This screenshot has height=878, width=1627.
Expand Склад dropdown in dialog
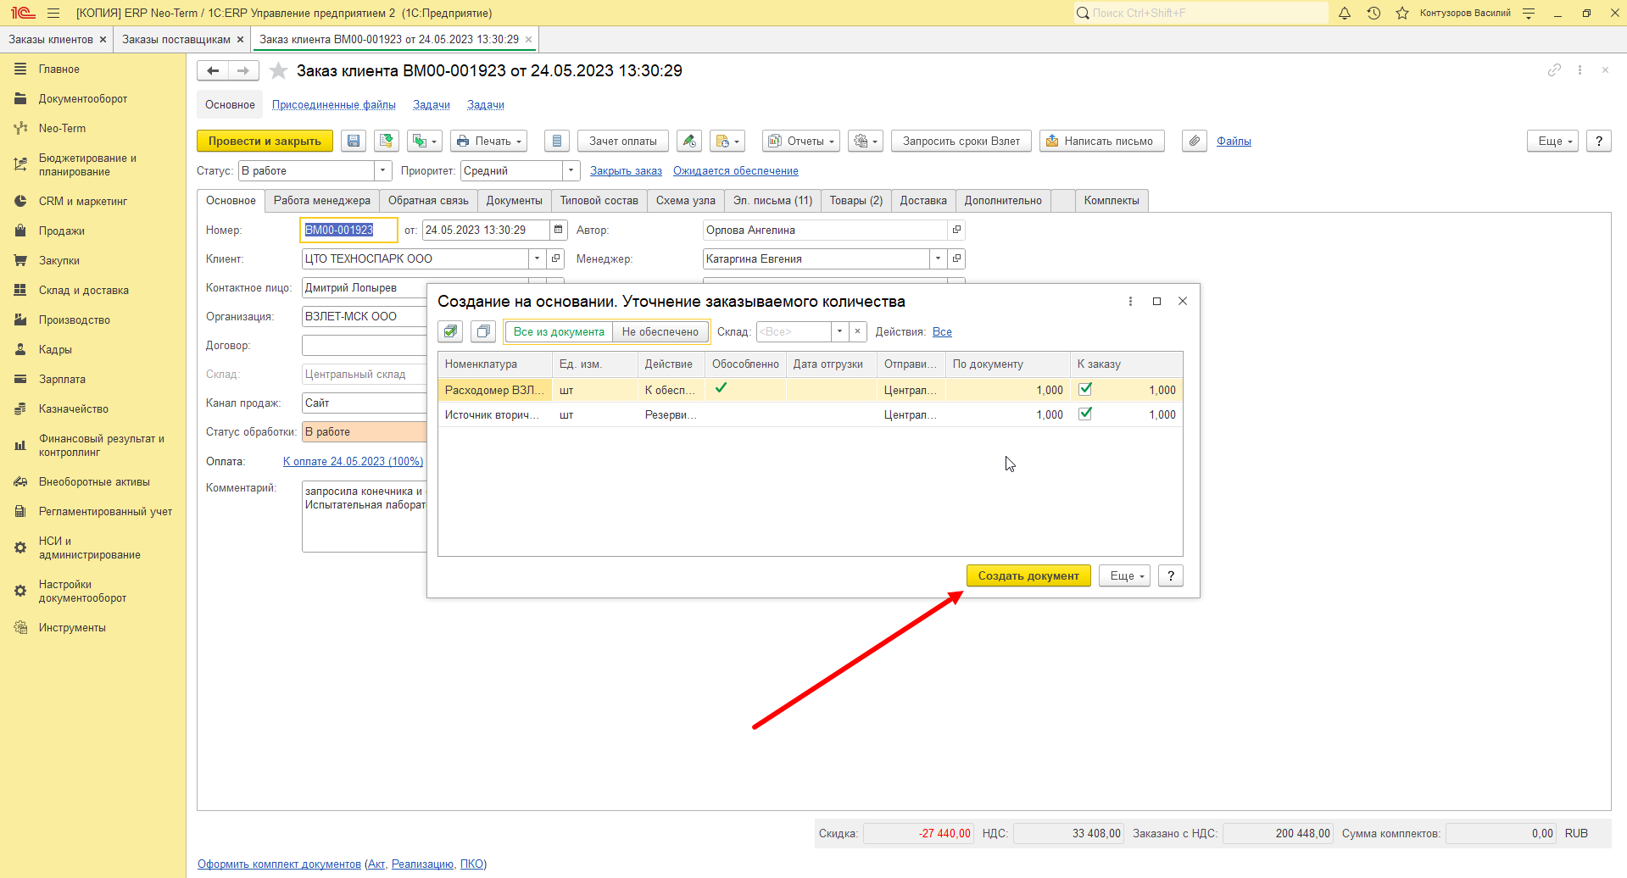[x=839, y=331]
